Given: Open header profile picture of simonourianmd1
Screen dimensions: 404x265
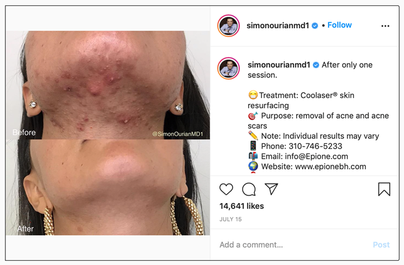Looking at the screenshot, I should click(229, 25).
